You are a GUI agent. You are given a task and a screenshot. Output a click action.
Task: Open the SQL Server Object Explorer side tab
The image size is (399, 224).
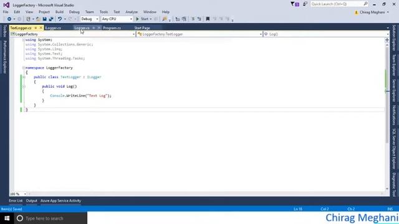click(x=394, y=149)
